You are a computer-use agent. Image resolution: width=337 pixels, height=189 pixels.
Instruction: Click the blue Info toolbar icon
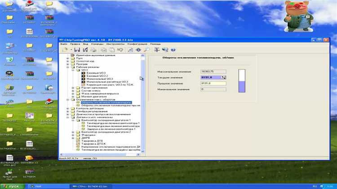tap(138, 50)
